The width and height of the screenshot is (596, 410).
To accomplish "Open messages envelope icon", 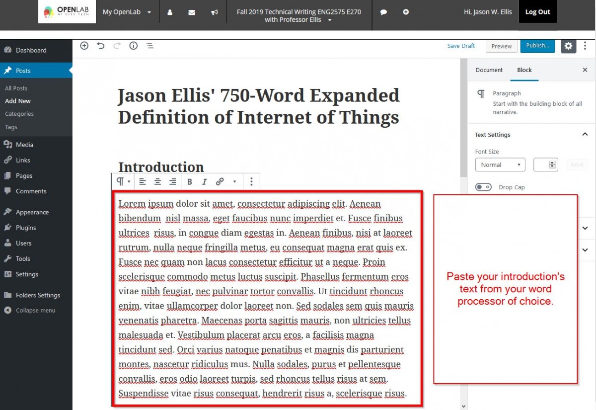I will 192,12.
